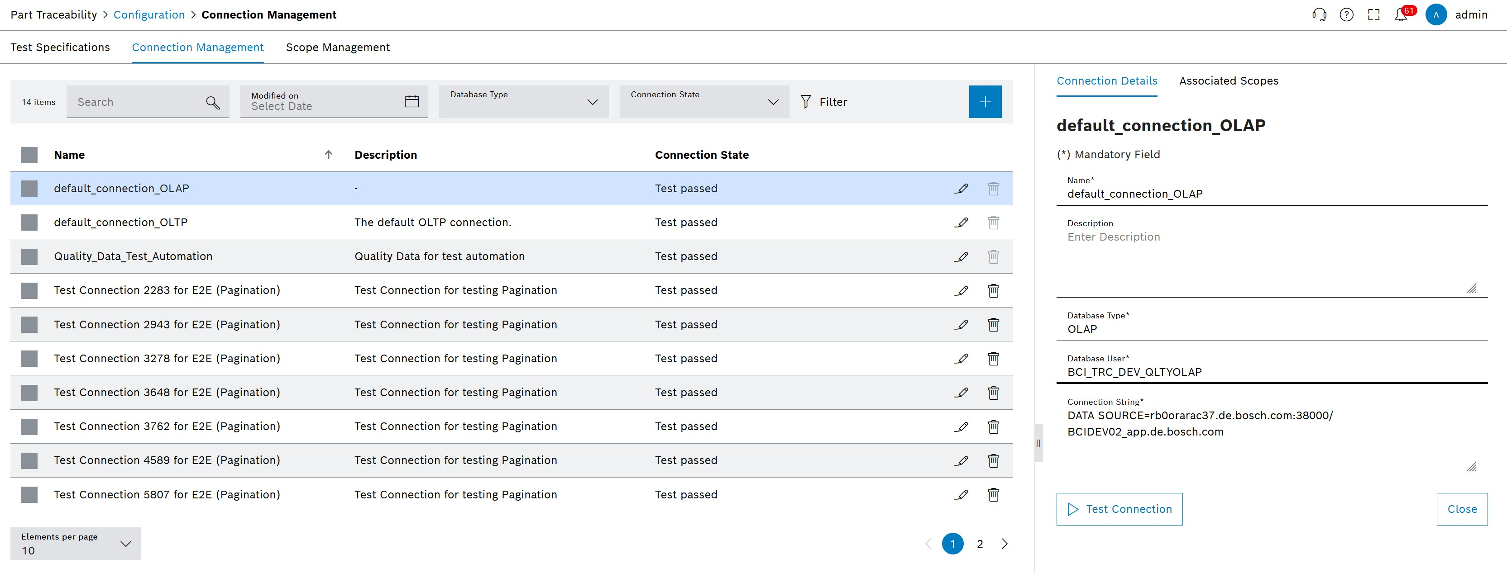Check Test Connection 3648 row checkbox
The image size is (1507, 573).
tap(29, 393)
